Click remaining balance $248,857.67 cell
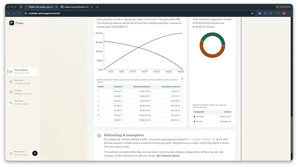Screen dimensions: 298x167 [x=145, y=110]
